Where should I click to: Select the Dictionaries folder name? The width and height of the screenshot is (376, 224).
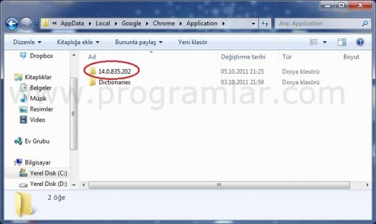coord(115,82)
